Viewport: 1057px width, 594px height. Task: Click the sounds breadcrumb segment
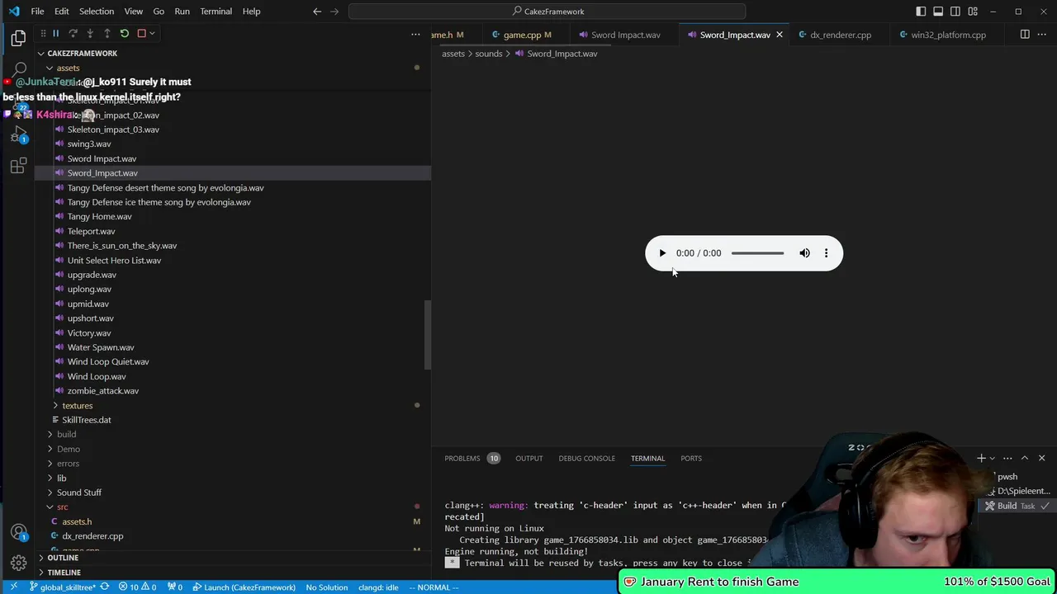point(488,54)
